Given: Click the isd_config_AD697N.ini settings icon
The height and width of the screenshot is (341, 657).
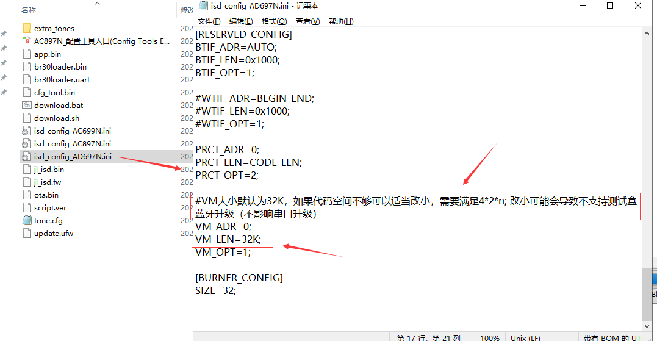Looking at the screenshot, I should [x=26, y=157].
